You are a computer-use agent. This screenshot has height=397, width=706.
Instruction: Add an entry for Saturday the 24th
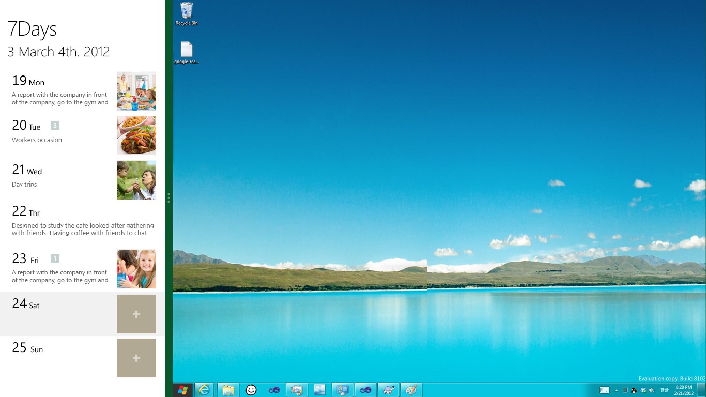coord(136,314)
